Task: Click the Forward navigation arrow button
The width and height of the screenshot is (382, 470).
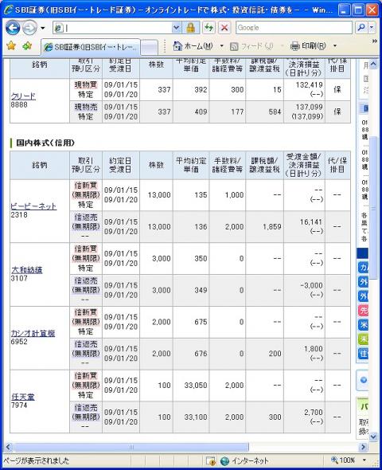Action: pos(29,28)
